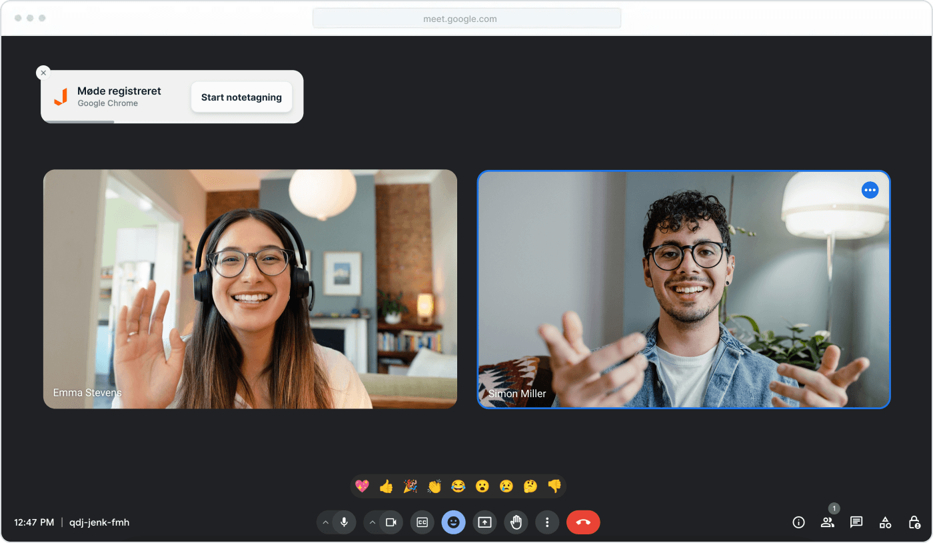Click the meet.google.com address bar
The image size is (933, 543).
click(x=467, y=18)
